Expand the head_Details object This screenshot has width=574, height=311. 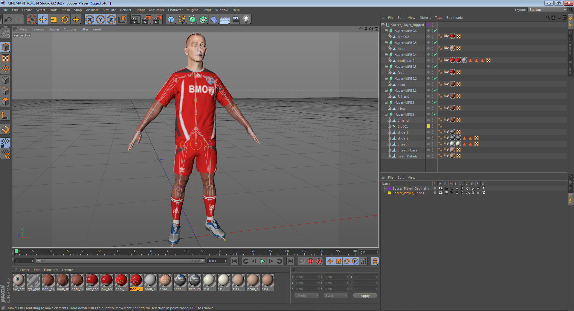(x=389, y=156)
